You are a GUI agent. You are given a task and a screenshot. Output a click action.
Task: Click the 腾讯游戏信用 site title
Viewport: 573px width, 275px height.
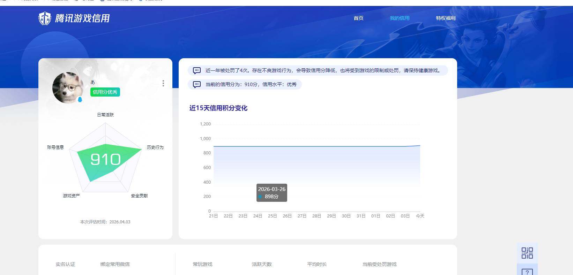click(82, 18)
